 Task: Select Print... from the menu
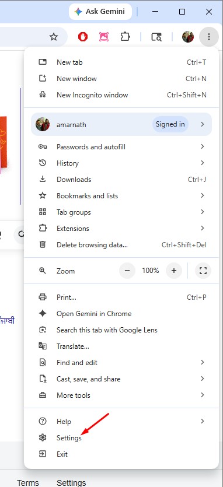[x=121, y=297]
